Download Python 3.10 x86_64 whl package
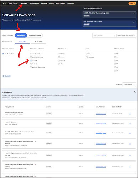Image resolution: width=138 pixels, height=178 pixels. point(130,155)
